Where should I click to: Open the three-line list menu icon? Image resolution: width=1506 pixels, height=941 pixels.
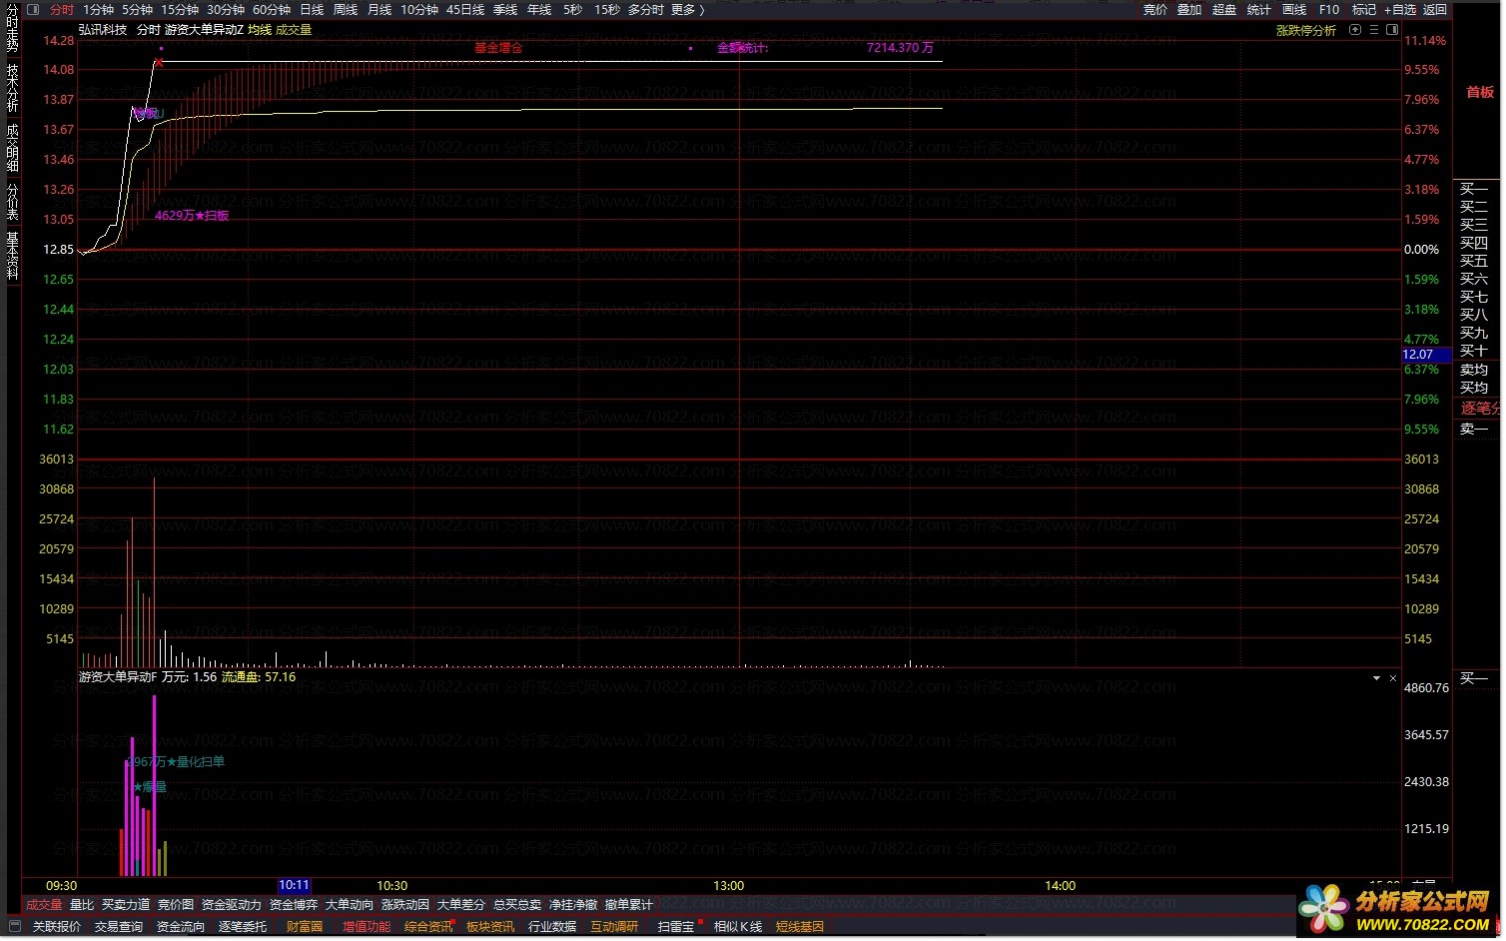coord(1374,30)
